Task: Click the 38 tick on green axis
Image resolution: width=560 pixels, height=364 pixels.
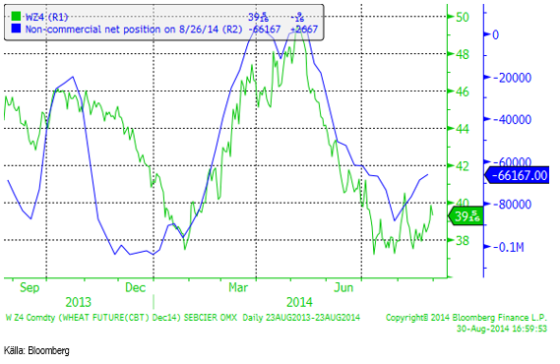Action: 463,240
